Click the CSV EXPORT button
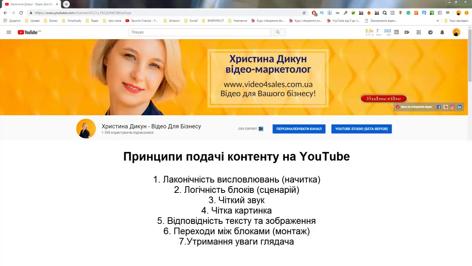472x266 pixels. [x=251, y=129]
